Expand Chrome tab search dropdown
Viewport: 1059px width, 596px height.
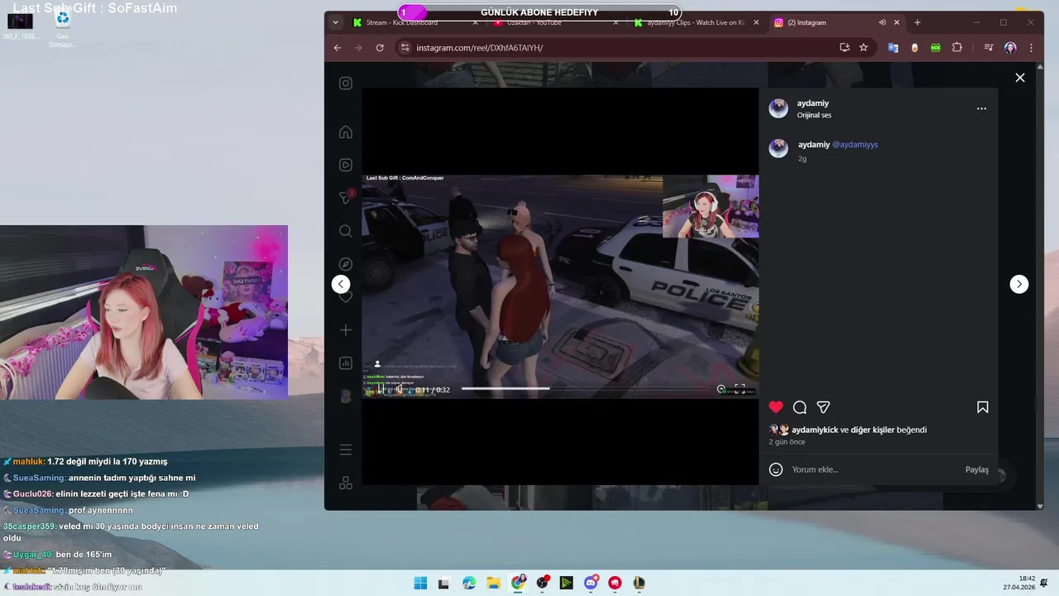tap(335, 22)
